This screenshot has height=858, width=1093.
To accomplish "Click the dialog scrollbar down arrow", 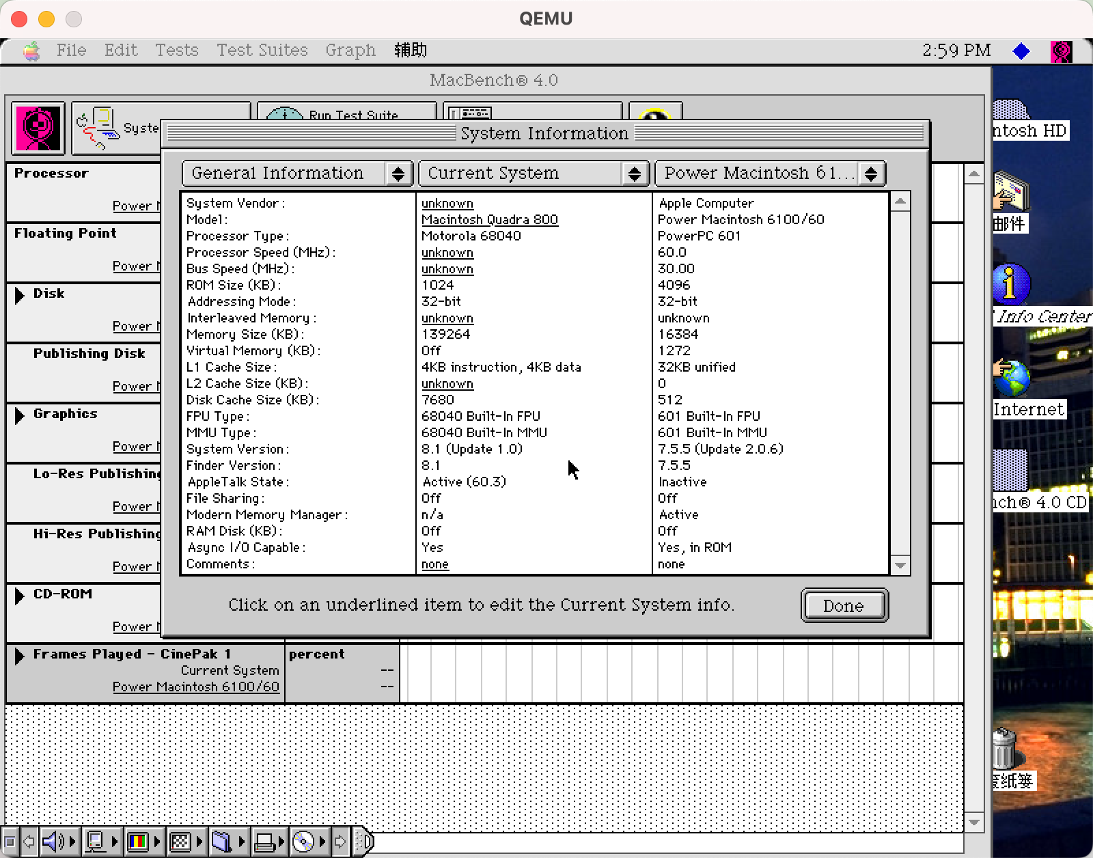I will point(901,565).
